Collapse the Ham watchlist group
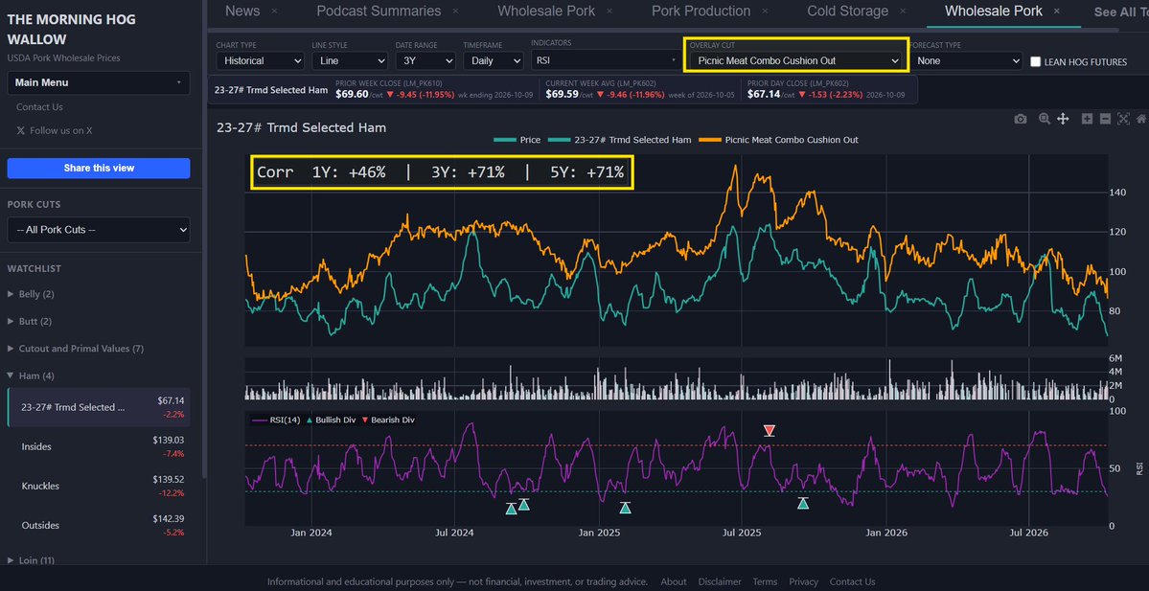Screen dimensions: 1149x591 click(x=31, y=375)
